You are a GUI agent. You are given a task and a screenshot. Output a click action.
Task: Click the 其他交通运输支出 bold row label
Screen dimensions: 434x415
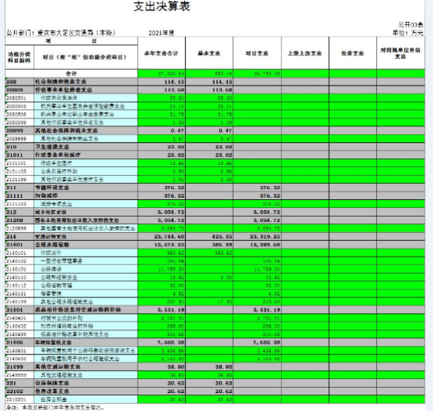pyautogui.click(x=57, y=367)
